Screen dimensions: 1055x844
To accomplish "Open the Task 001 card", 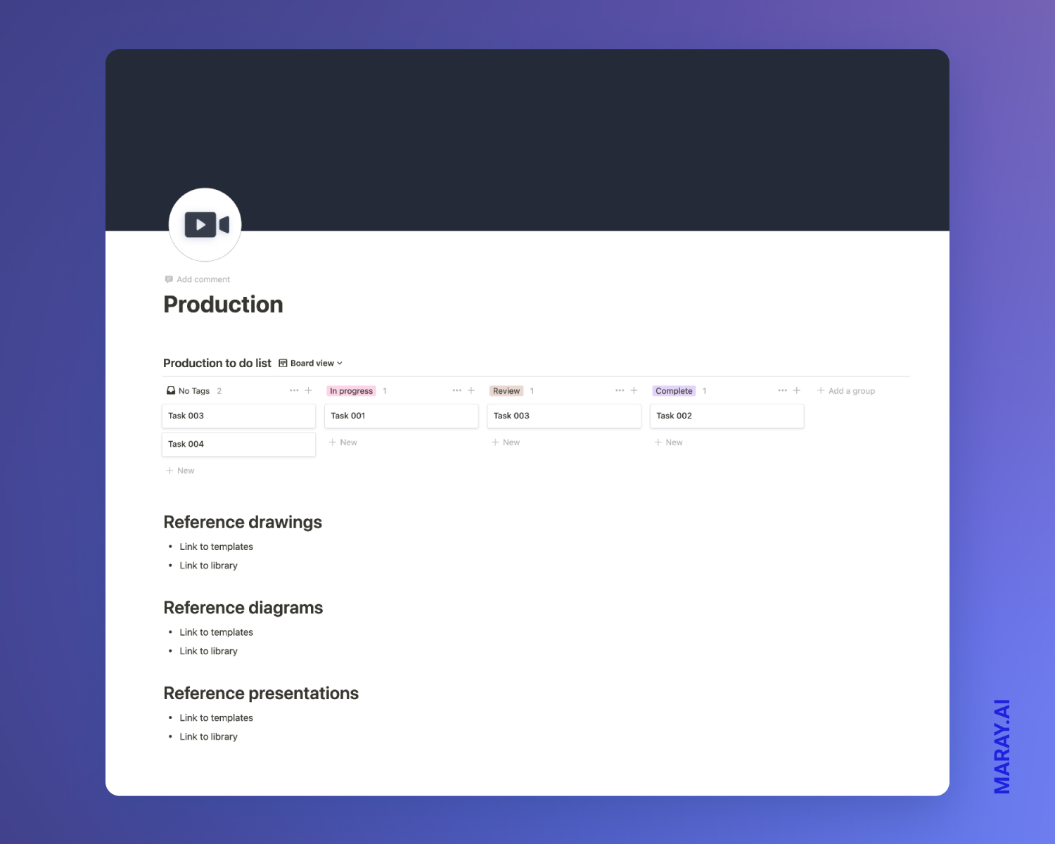I will click(402, 416).
